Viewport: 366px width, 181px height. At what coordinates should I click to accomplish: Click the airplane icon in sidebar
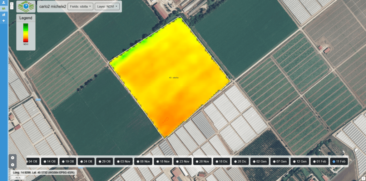[4, 21]
